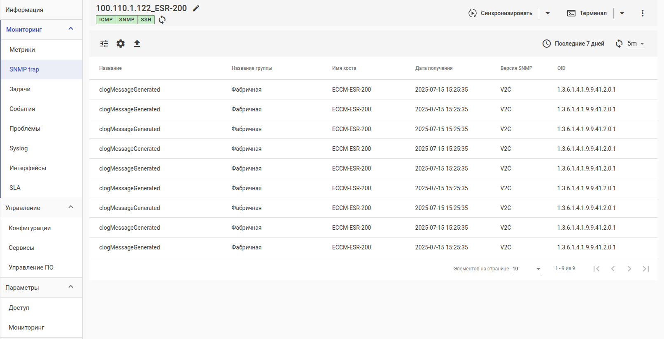Click the ICMP status badge
The image size is (664, 339).
tap(106, 20)
